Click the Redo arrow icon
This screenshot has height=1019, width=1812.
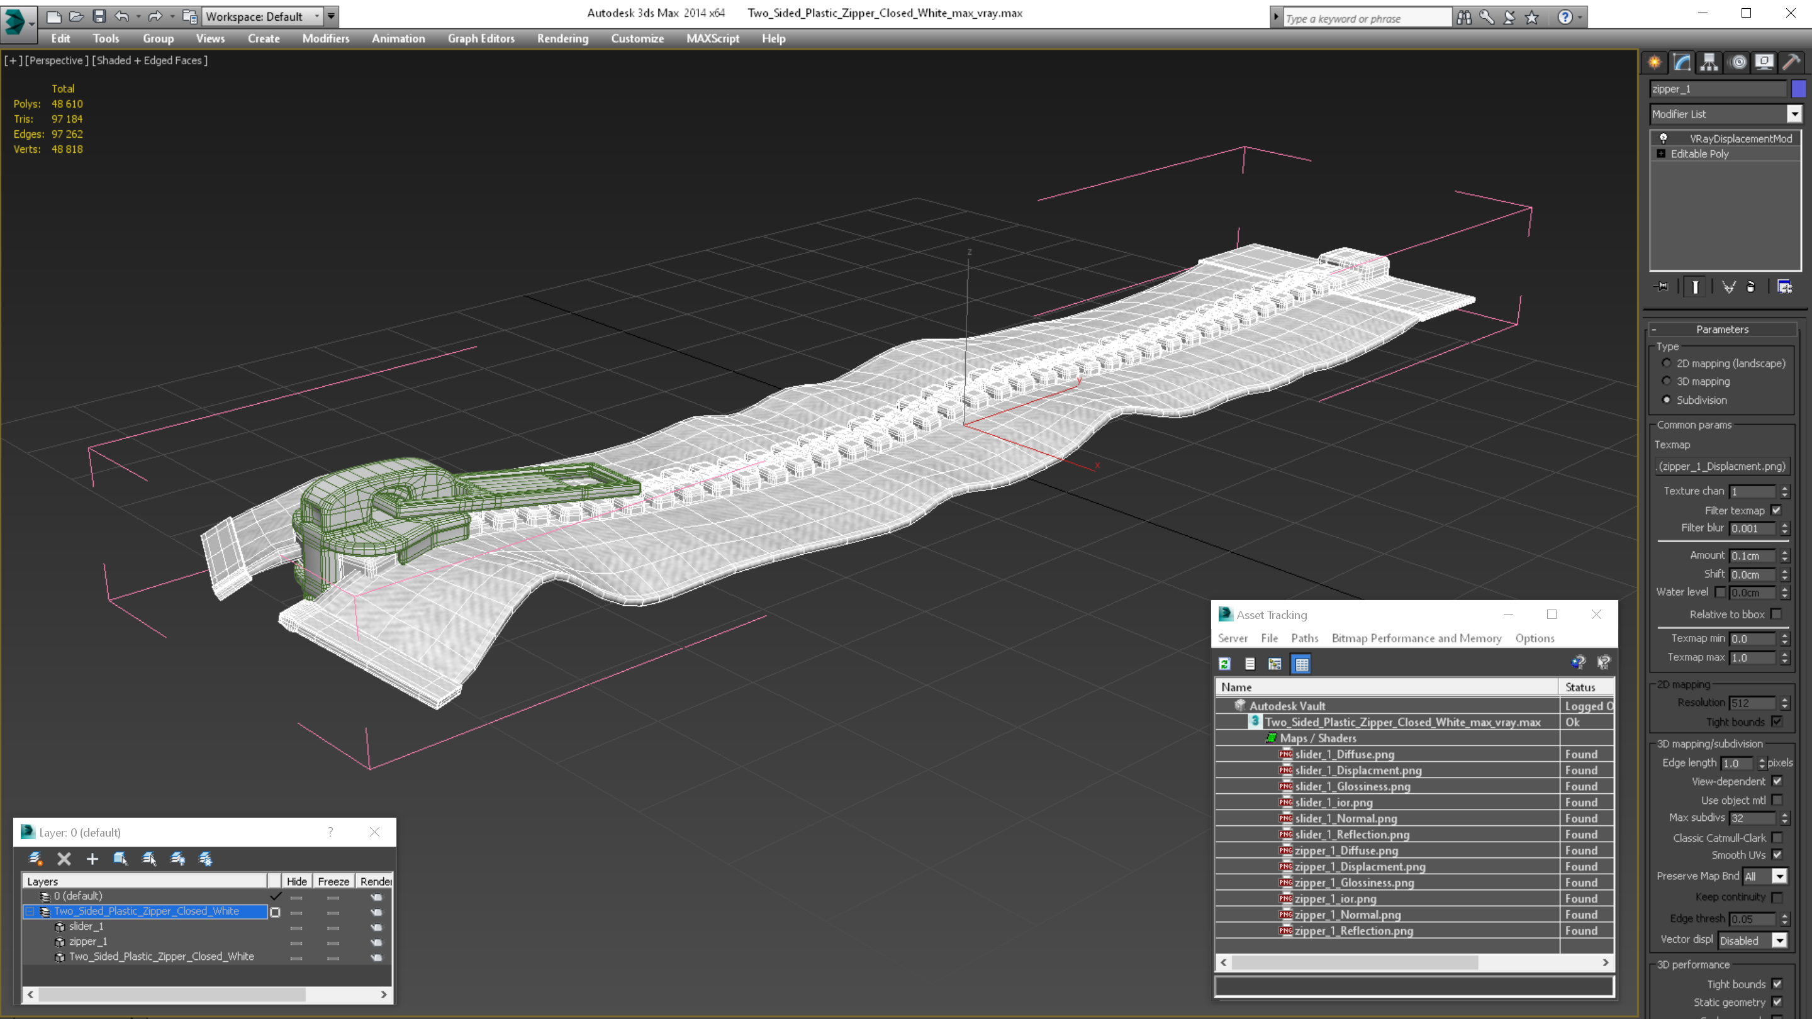155,16
